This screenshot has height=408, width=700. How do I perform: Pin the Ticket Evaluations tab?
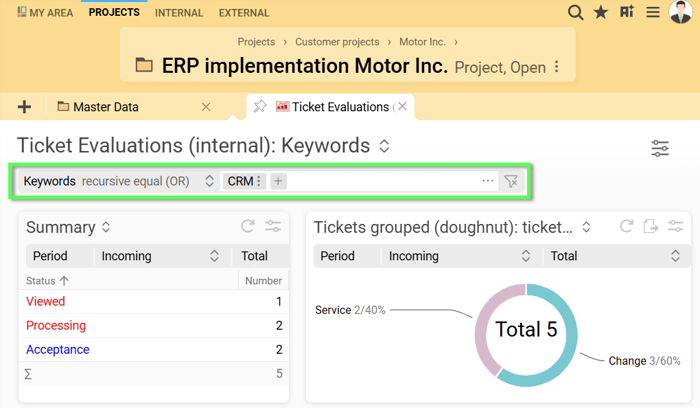coord(260,106)
